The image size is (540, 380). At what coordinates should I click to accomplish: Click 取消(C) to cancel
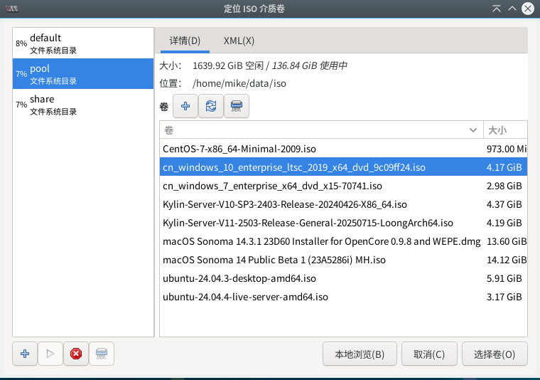point(429,354)
